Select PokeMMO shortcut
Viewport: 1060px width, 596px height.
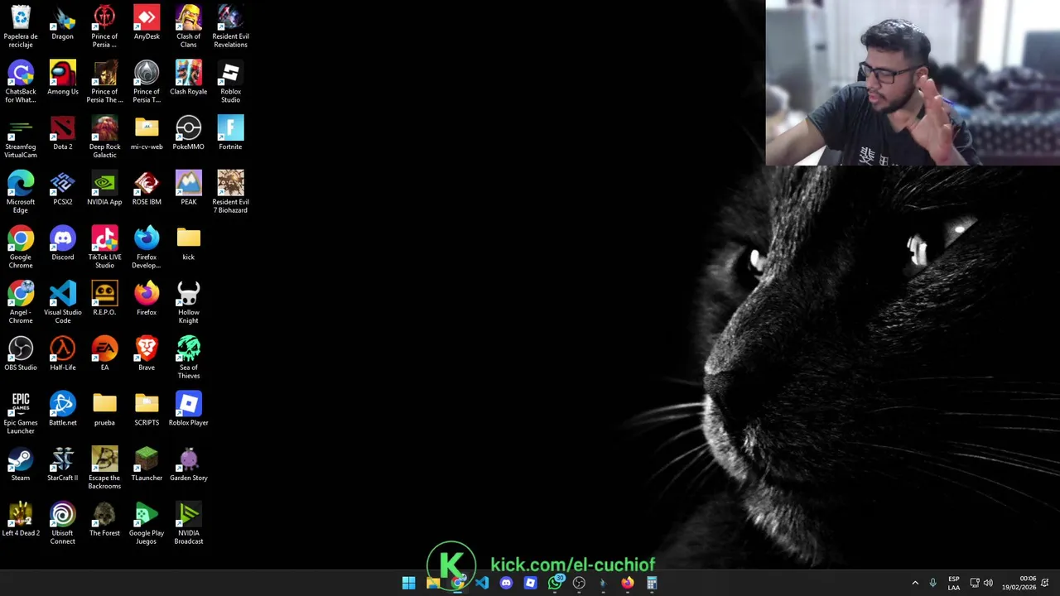(x=188, y=133)
